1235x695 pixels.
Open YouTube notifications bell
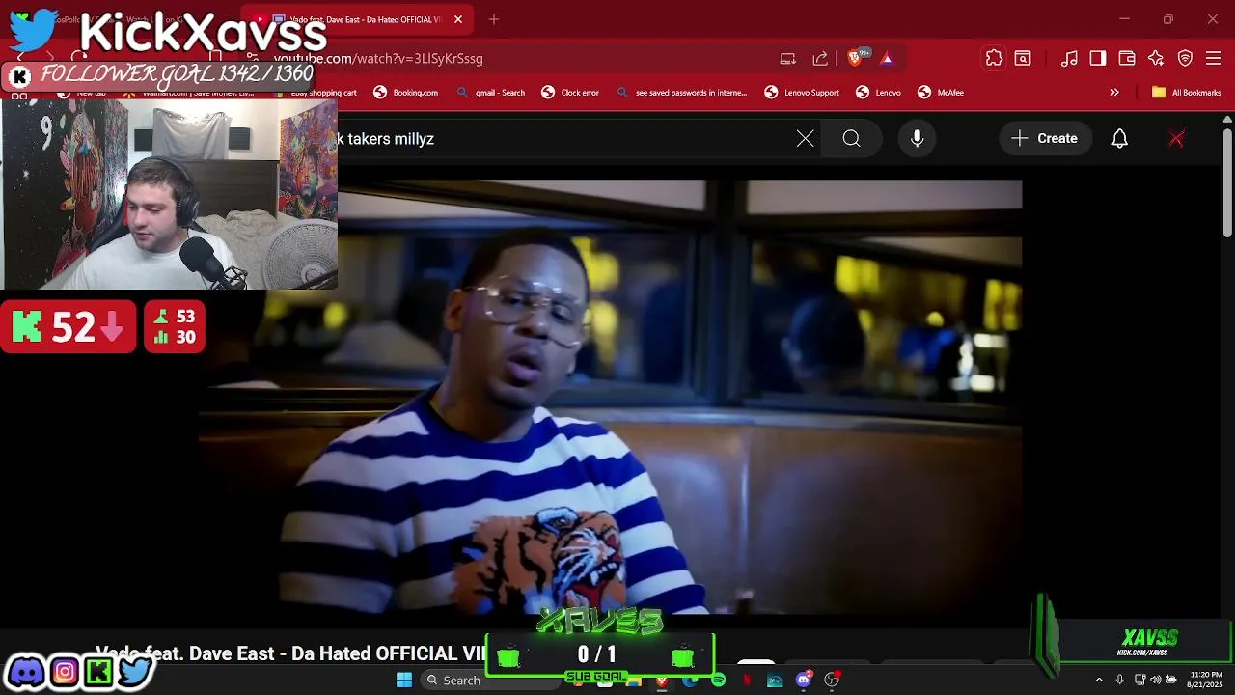pyautogui.click(x=1119, y=139)
